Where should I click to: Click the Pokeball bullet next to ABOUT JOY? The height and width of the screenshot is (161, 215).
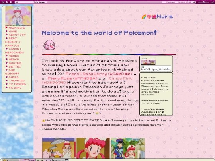pos(6,35)
